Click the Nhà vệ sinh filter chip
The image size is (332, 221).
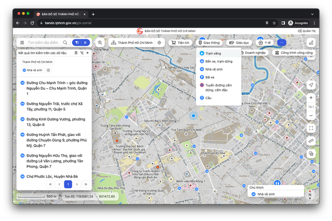tap(32, 70)
